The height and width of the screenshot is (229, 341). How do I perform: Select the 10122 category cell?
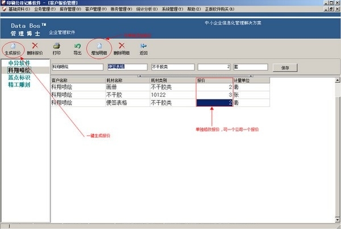173,95
